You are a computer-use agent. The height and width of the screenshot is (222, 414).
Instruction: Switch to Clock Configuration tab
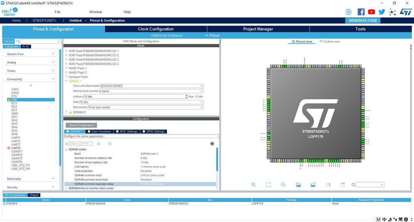point(156,29)
